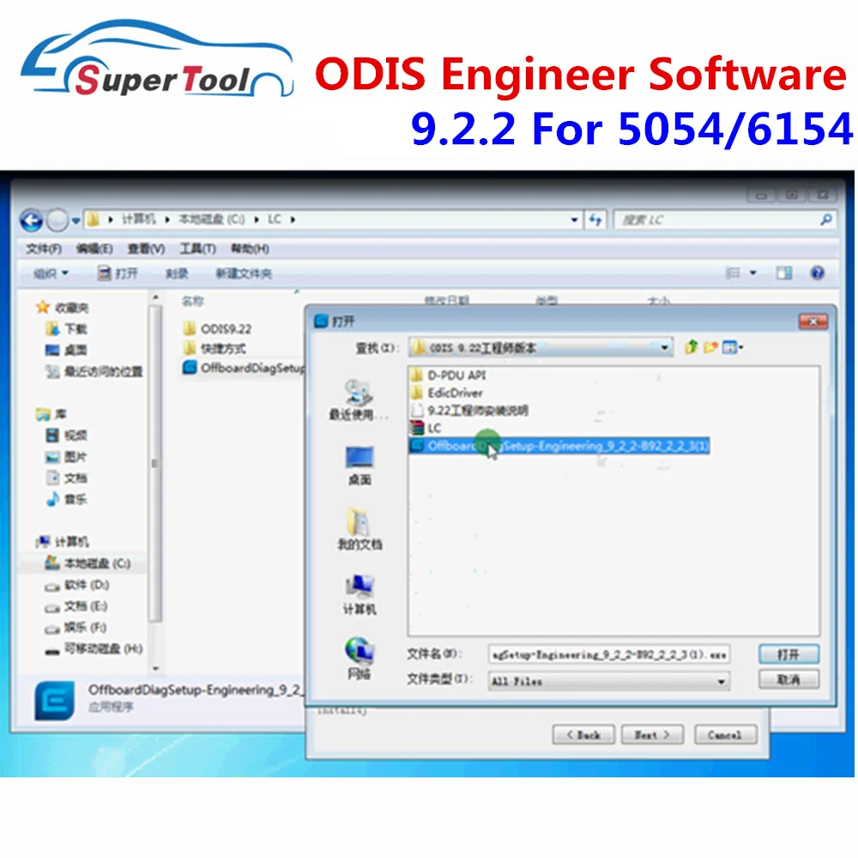Open the dialog view menu icon
The width and height of the screenshot is (858, 858).
[x=732, y=347]
